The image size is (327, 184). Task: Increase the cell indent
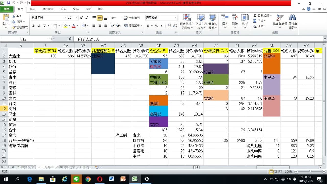tap(118, 26)
